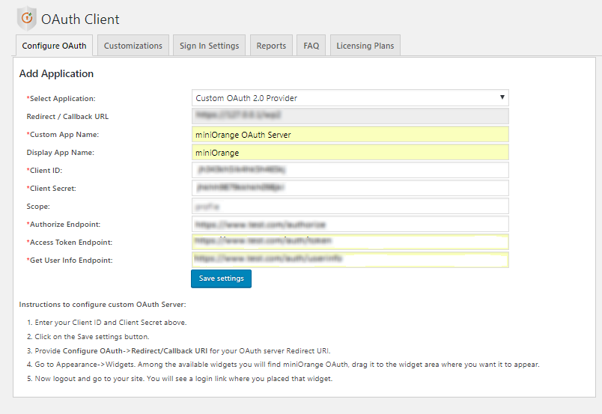Focus the Custom App Name field
The width and height of the screenshot is (602, 414).
coord(350,135)
